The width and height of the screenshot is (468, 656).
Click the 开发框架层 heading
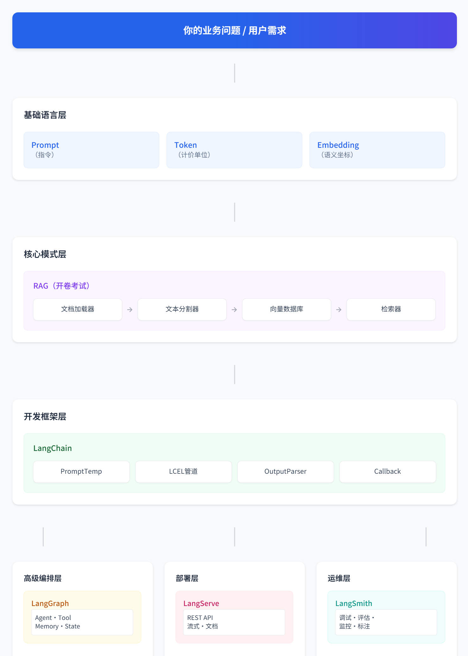45,417
